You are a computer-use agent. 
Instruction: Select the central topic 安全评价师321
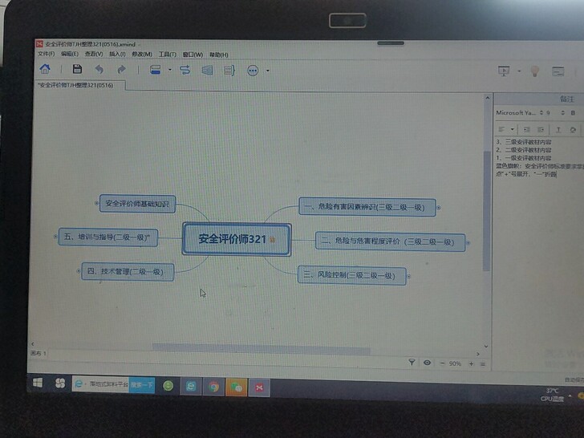[x=232, y=239]
